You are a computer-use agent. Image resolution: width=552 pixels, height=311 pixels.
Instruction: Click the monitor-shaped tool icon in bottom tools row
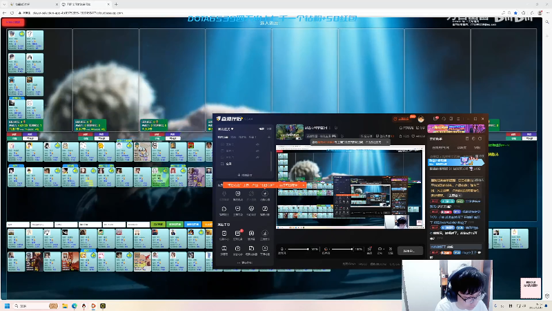pyautogui.click(x=224, y=249)
